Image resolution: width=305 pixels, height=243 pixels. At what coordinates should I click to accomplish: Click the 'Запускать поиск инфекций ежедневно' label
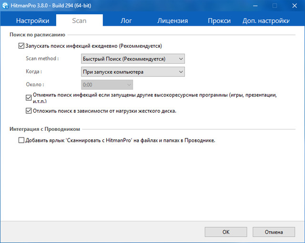[94, 46]
